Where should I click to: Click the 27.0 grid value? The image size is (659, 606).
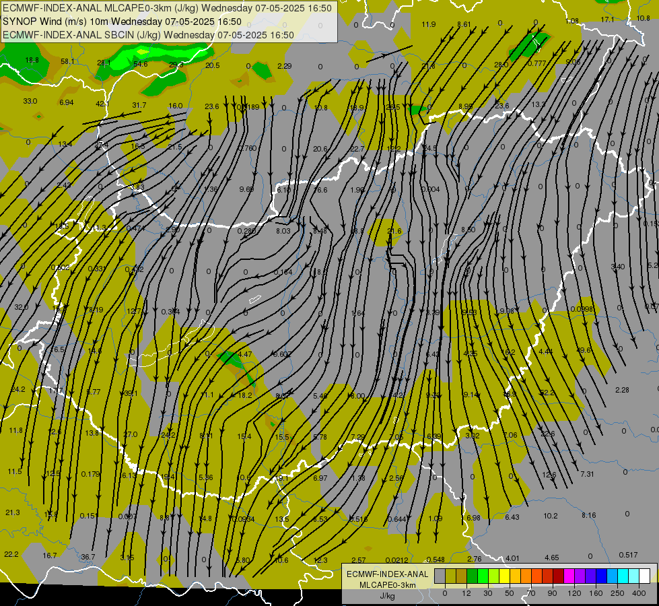click(131, 434)
